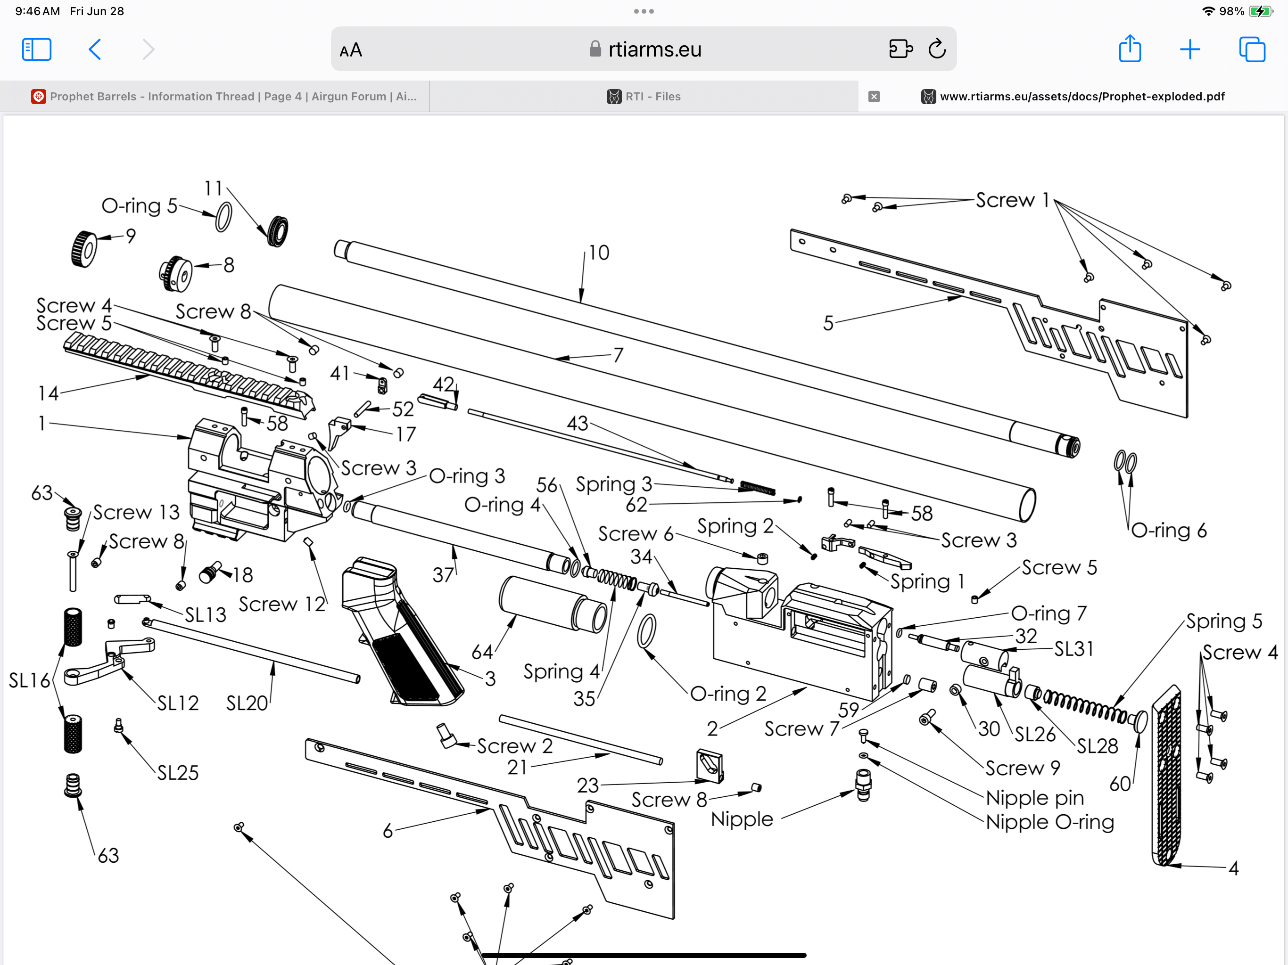Tap the rtiarms.eu address field
The height and width of the screenshot is (965, 1288).
tap(644, 49)
